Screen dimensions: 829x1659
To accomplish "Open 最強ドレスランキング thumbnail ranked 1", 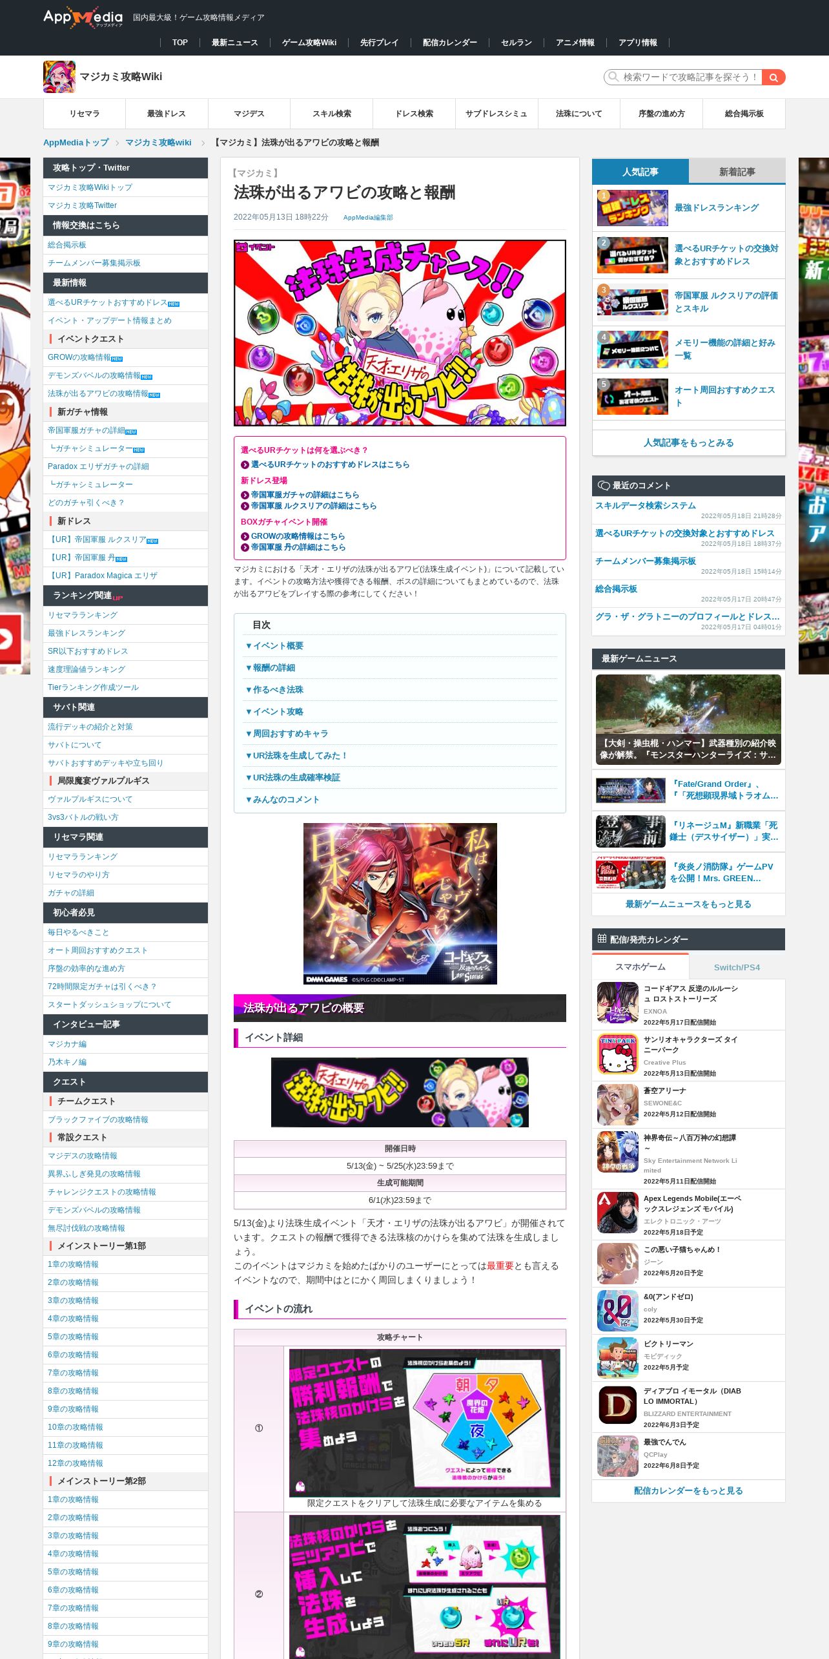I will (x=632, y=208).
